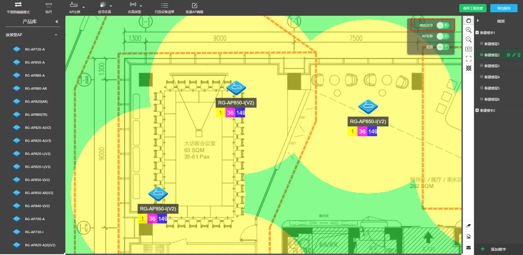Click the zoom in magnifier
Viewport: 523px width, 255px height.
tap(469, 30)
